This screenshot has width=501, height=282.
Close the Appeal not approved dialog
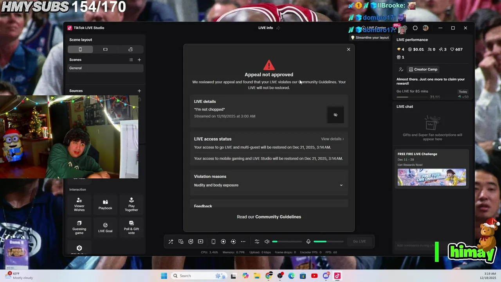click(348, 49)
